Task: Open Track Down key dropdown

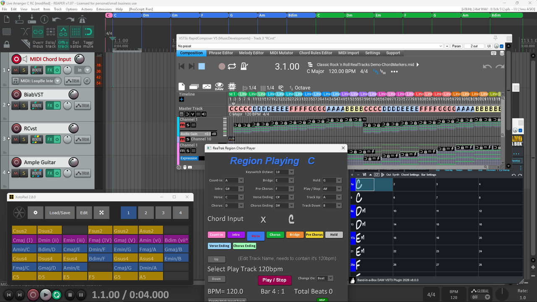Action: (x=332, y=206)
